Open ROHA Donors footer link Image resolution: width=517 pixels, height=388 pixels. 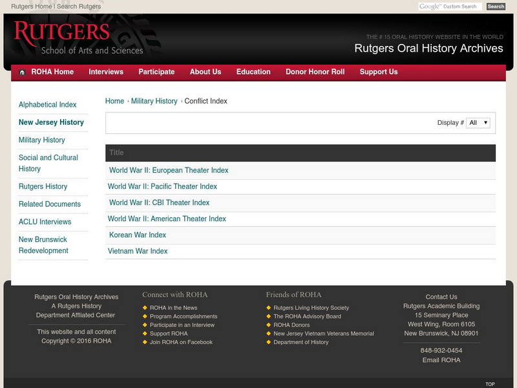[291, 325]
